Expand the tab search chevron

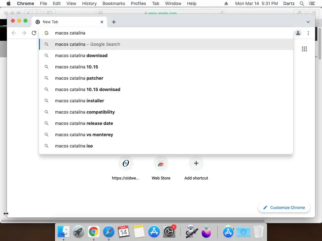(x=308, y=22)
